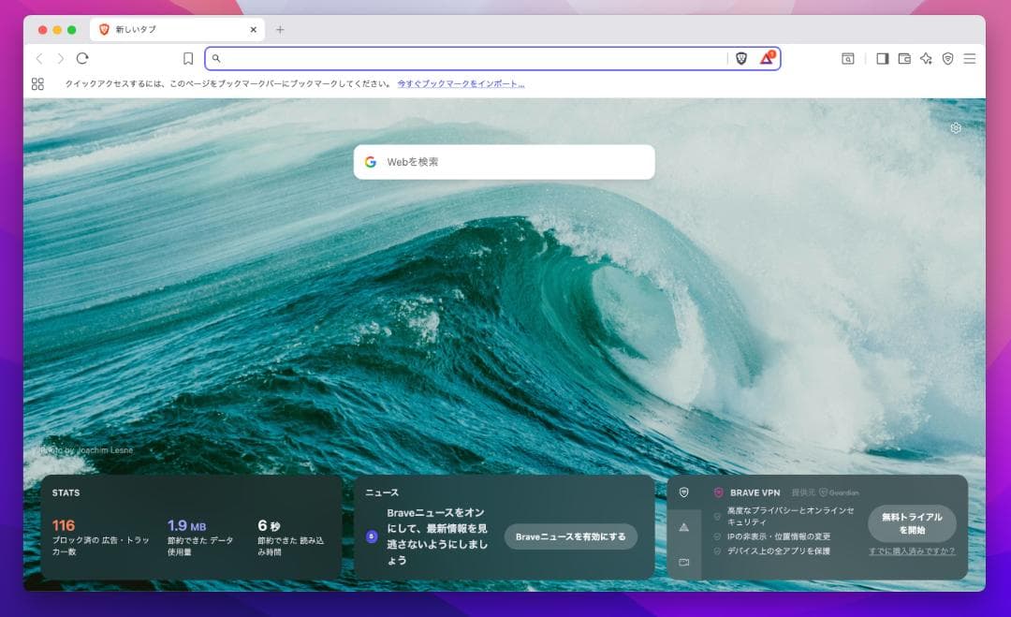Viewport: 1011px width, 617px height.
Task: Open the Brave Wallet icon
Action: pos(904,58)
